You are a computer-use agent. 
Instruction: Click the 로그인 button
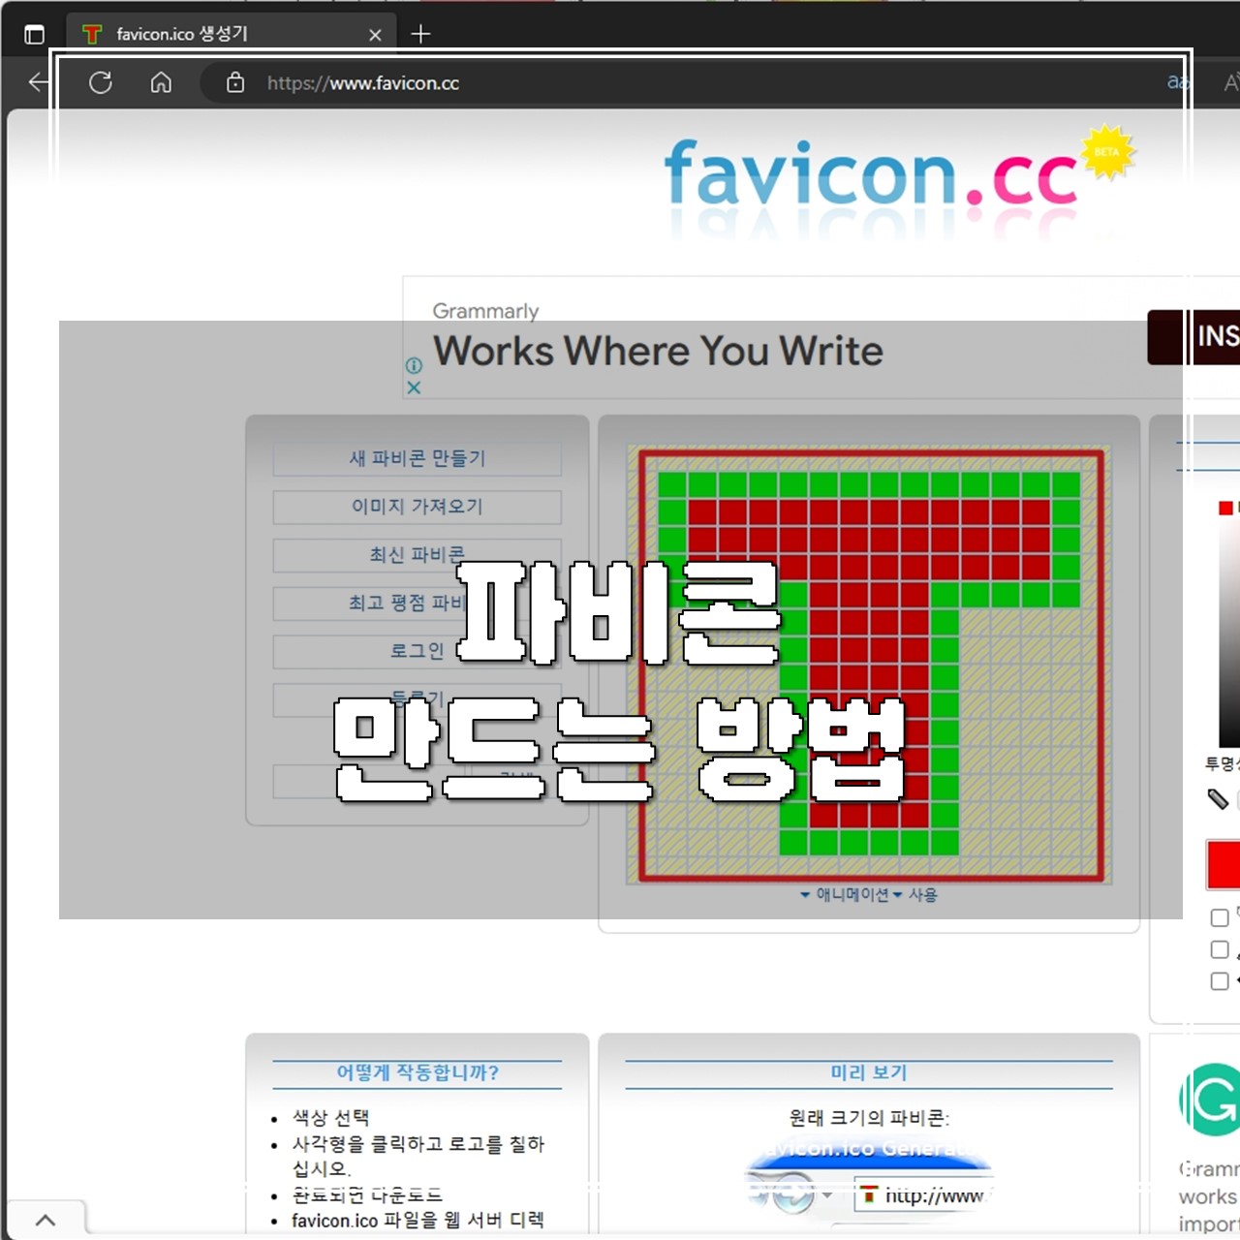[418, 651]
